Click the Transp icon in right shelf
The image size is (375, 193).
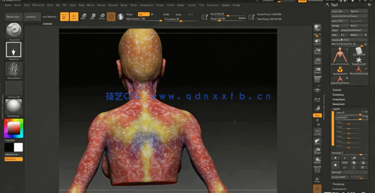318,179
